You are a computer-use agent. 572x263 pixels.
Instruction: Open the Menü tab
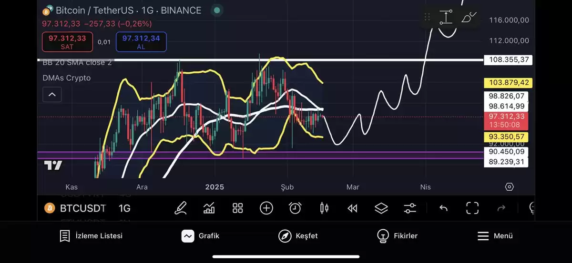click(495, 236)
